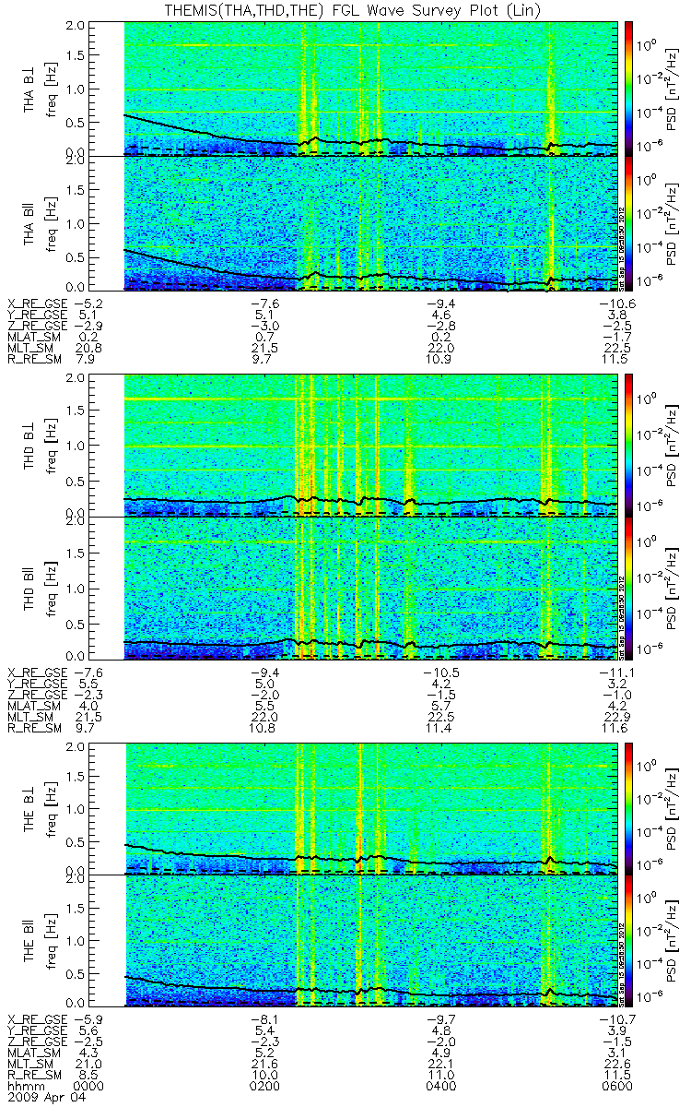This screenshot has height=1107, width=691.
Task: Click the date text '2009 Apr 04'
Action: tap(47, 1098)
